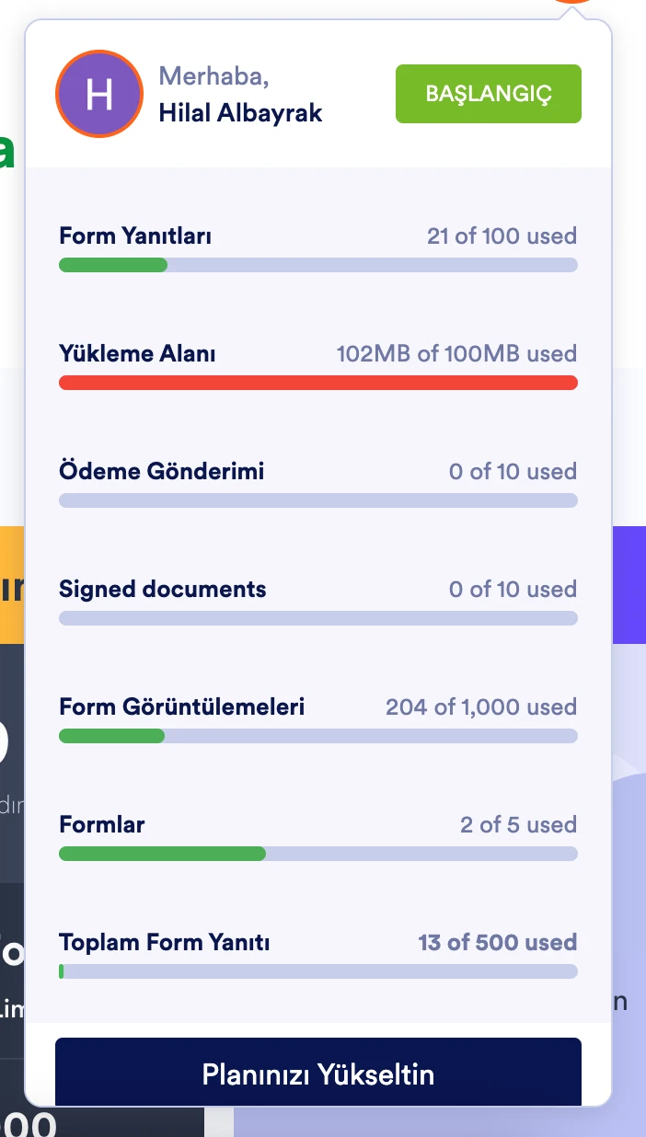The height and width of the screenshot is (1137, 646).
Task: Select the '102MB of 100MB used' overage text
Action: tap(457, 353)
